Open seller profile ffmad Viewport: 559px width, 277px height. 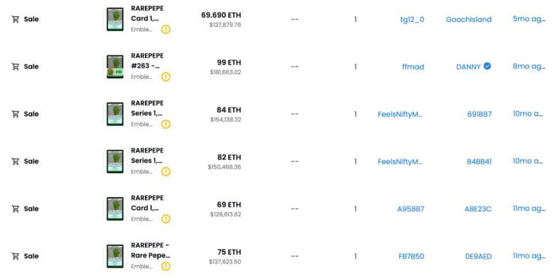coord(413,67)
